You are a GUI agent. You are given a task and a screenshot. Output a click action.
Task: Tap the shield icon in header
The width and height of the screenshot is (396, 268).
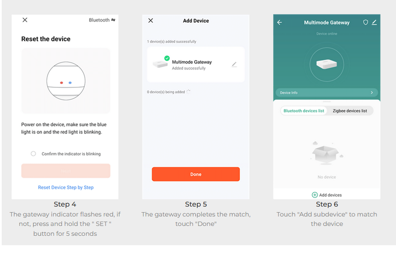(365, 22)
